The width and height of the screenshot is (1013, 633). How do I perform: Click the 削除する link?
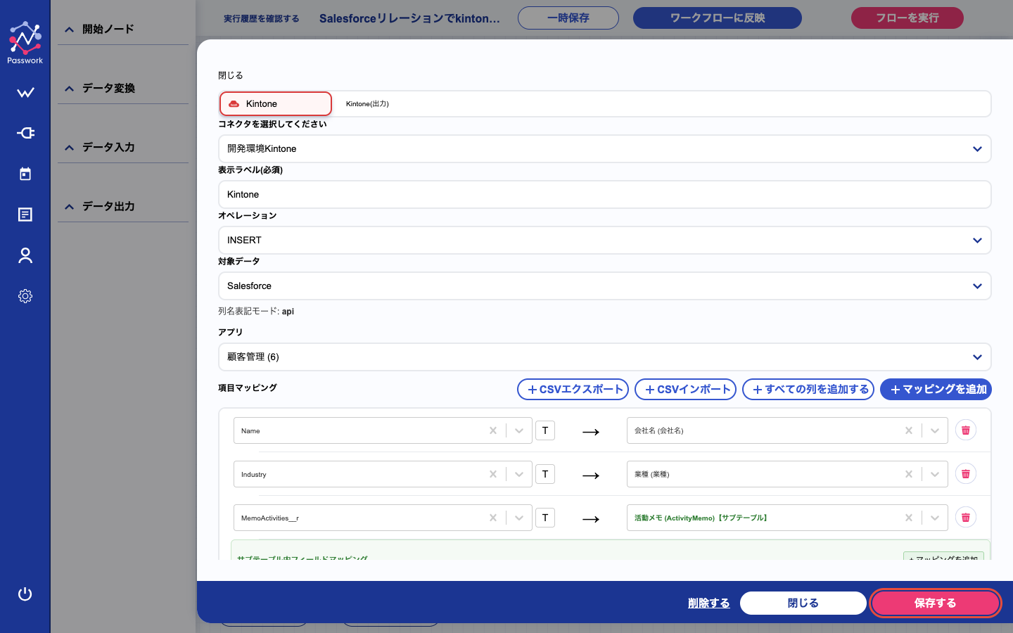coord(709,603)
